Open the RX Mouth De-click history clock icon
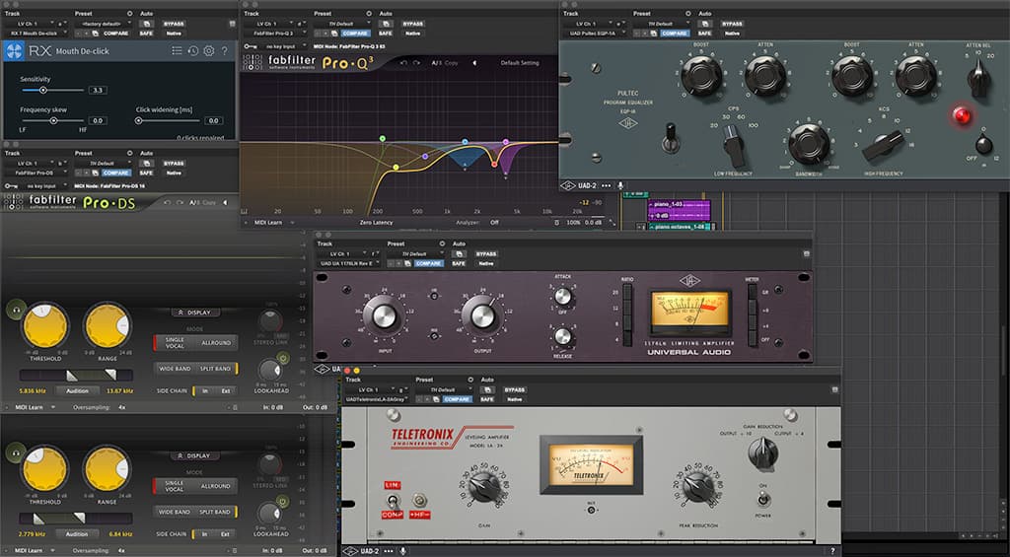 click(x=192, y=51)
